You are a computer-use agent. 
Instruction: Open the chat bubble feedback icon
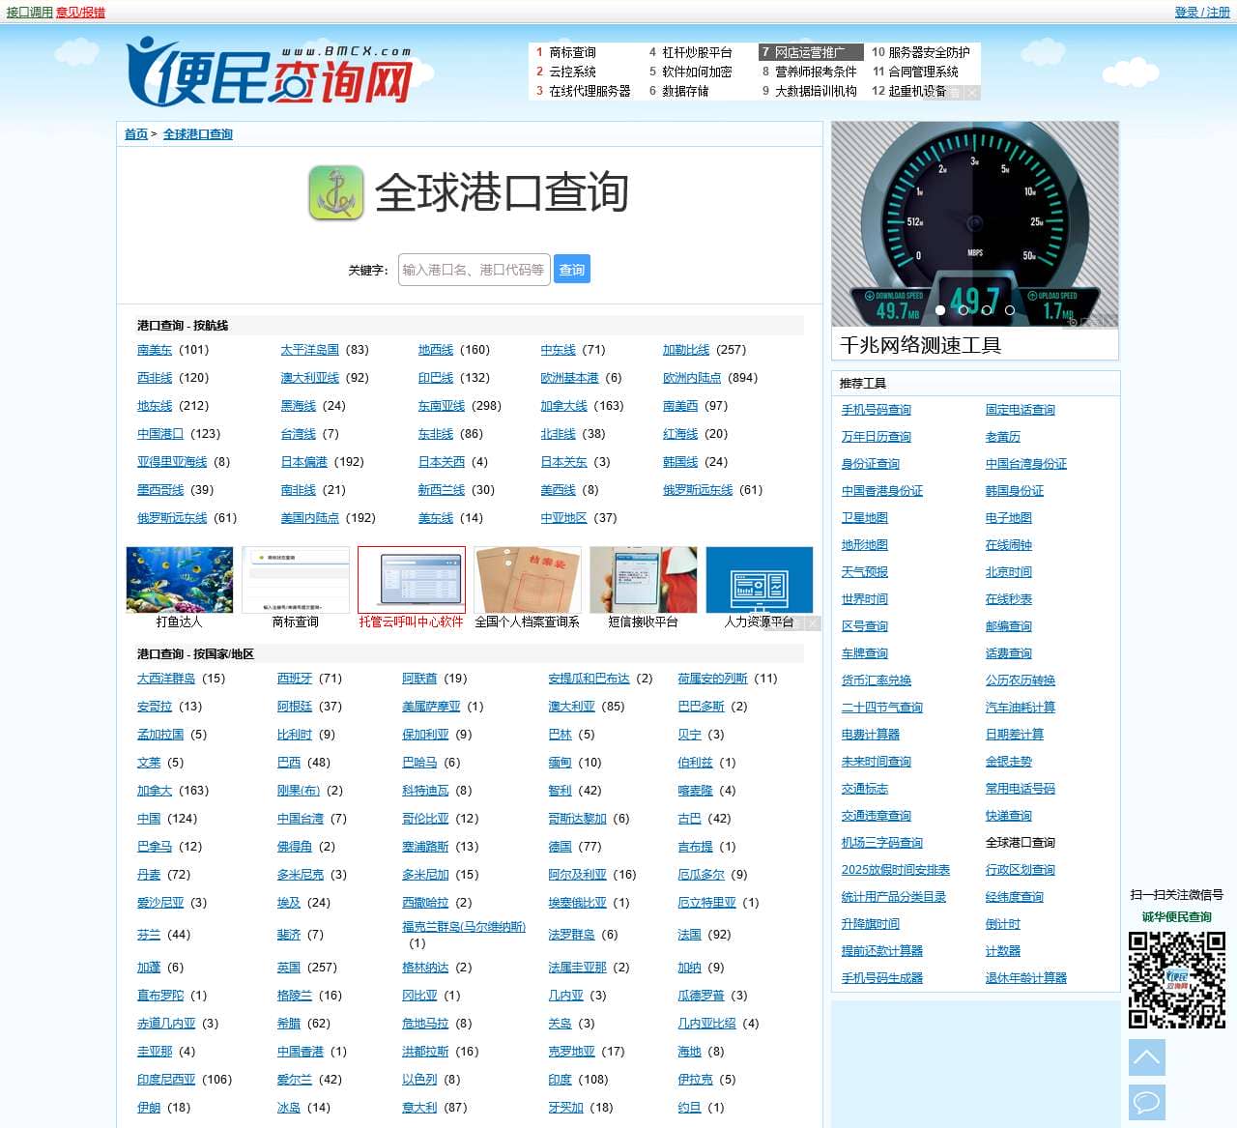pos(1146,1102)
